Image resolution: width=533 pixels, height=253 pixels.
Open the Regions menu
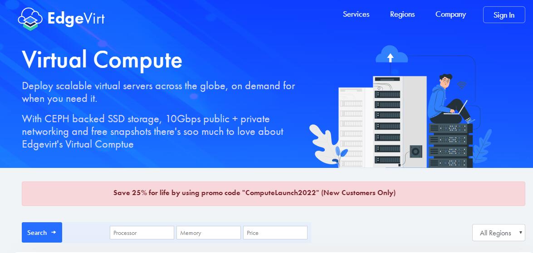tap(402, 14)
